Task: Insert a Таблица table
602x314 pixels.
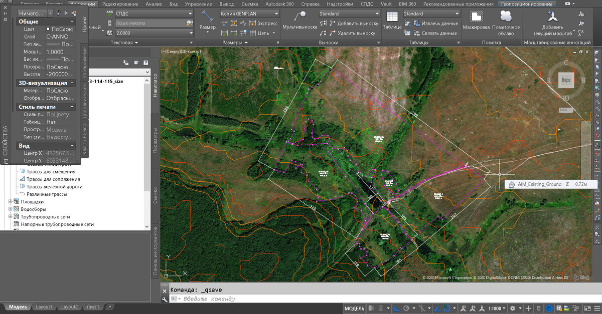Action: (x=392, y=20)
